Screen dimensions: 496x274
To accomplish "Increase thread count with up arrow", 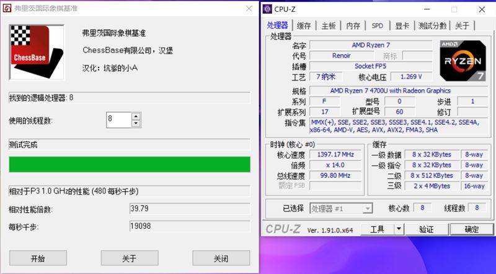I will click(136, 116).
